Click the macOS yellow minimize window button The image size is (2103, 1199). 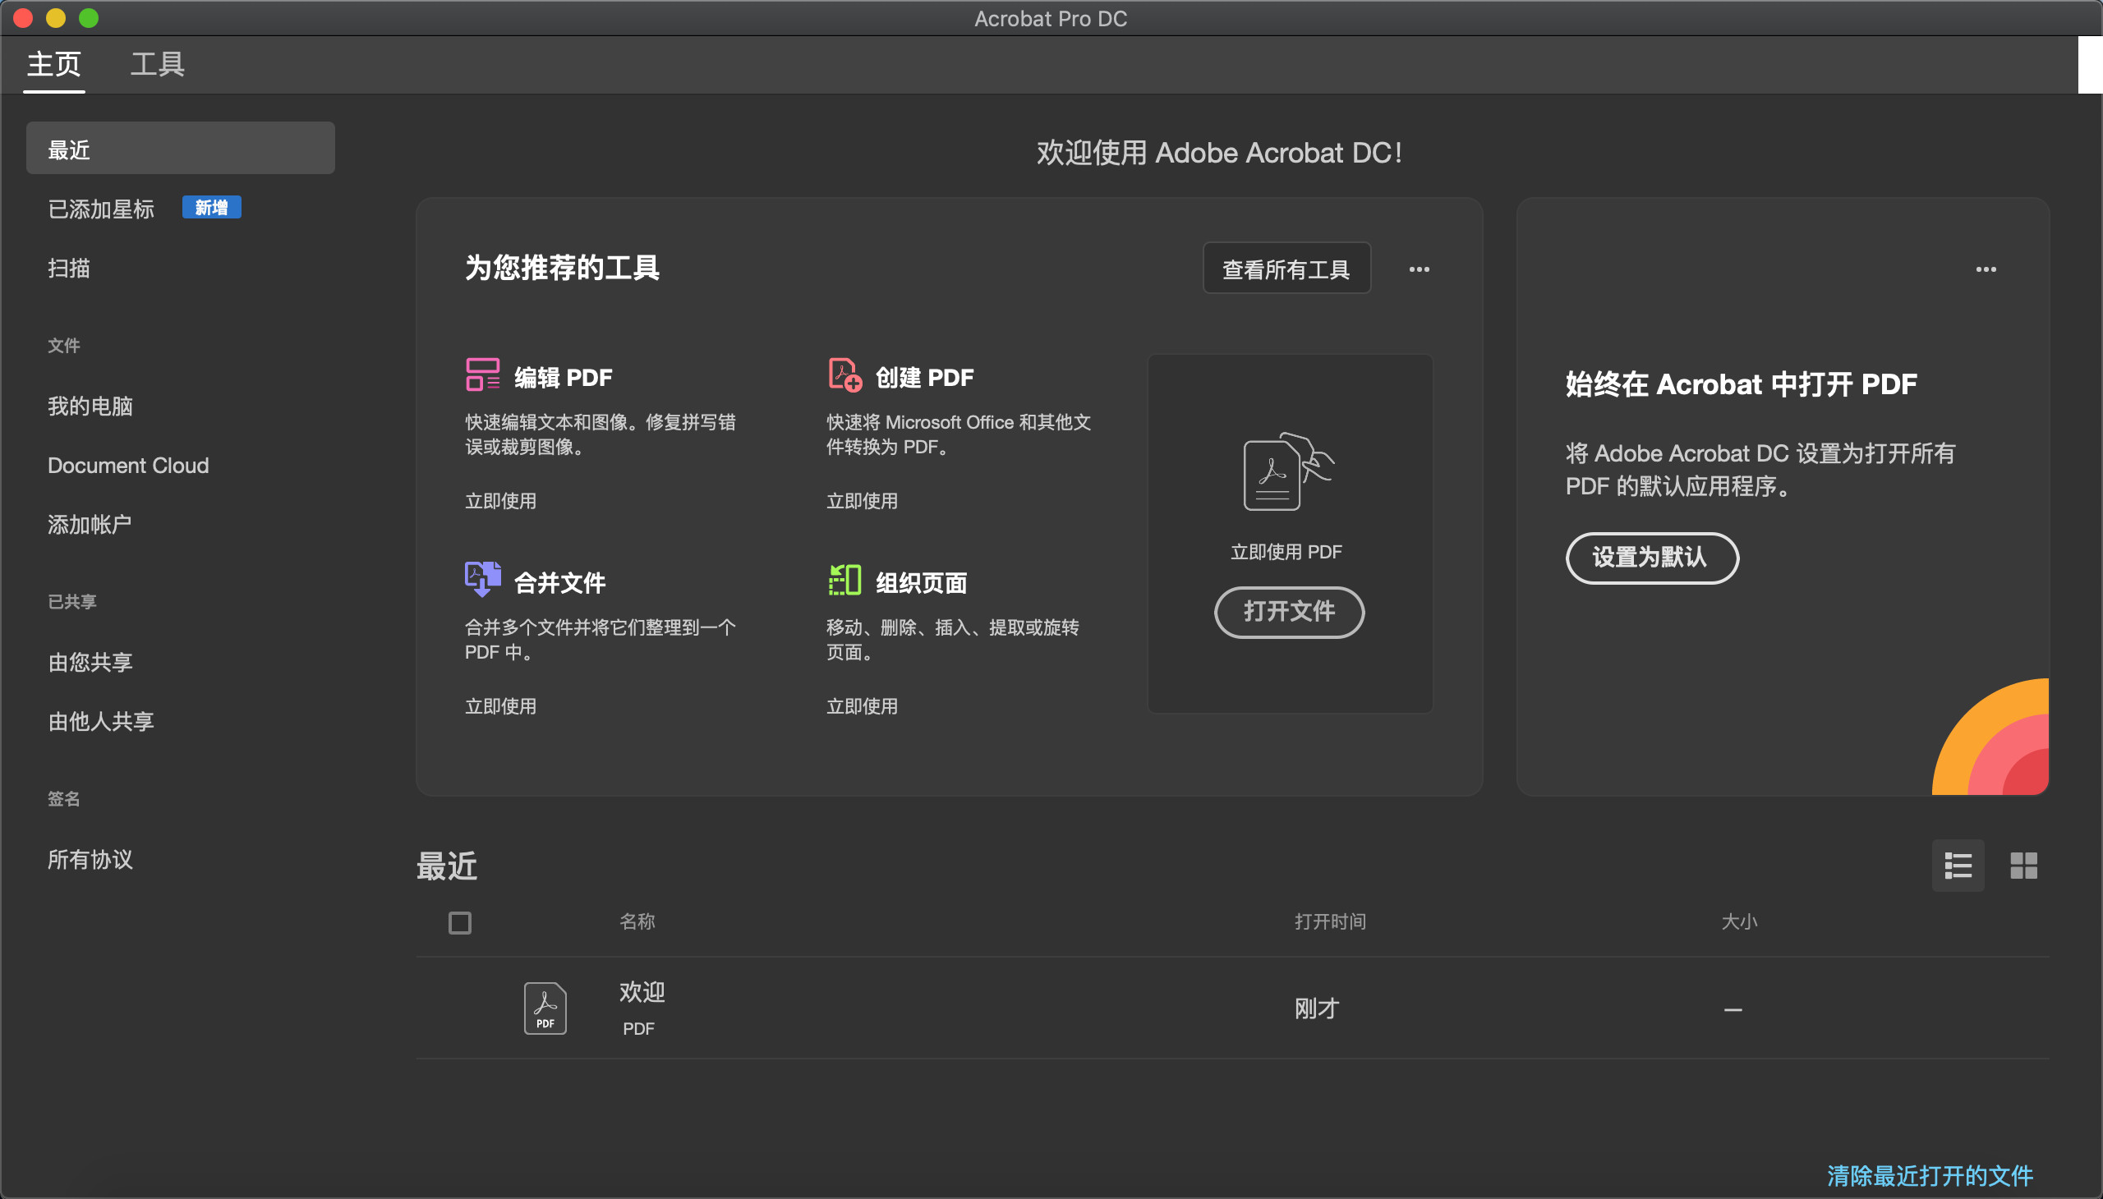tap(56, 18)
